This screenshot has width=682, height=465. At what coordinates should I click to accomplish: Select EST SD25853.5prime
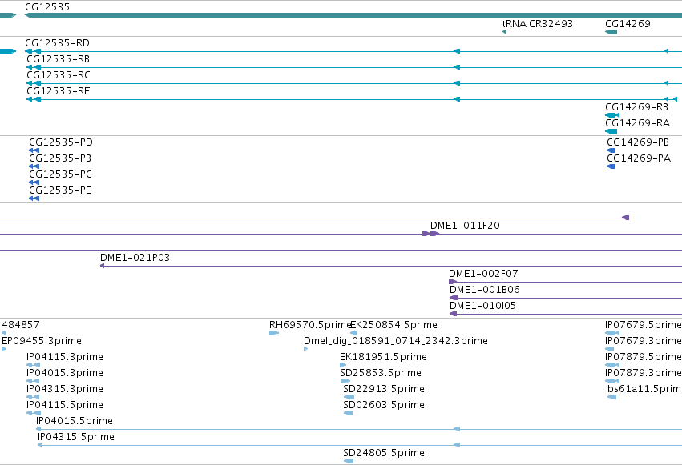pos(381,374)
